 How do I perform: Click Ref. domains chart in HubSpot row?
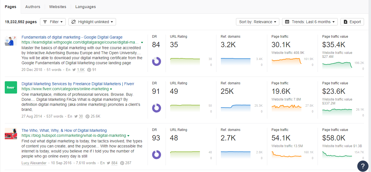pyautogui.click(x=236, y=155)
